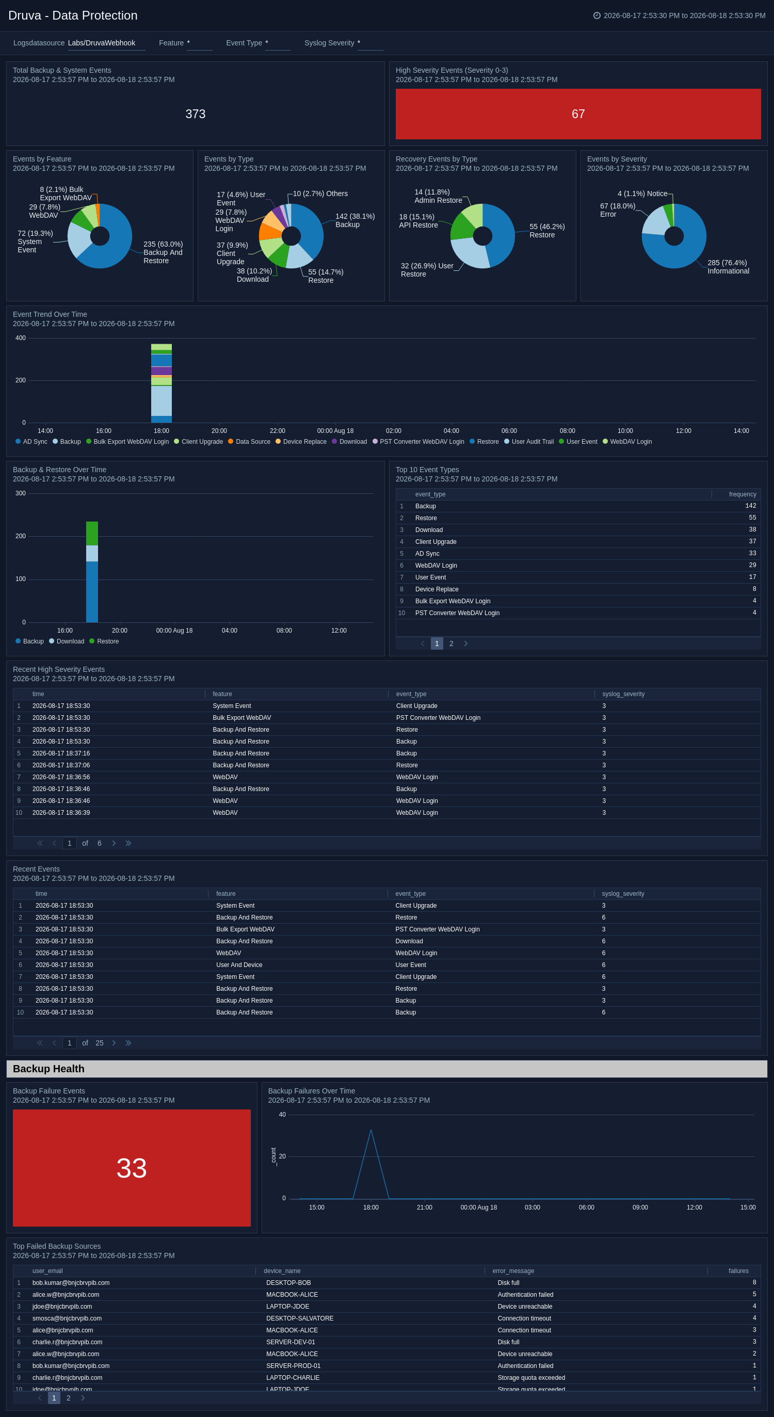This screenshot has height=1417, width=774.
Task: Open the Feature filter dropdown
Action: pyautogui.click(x=199, y=43)
